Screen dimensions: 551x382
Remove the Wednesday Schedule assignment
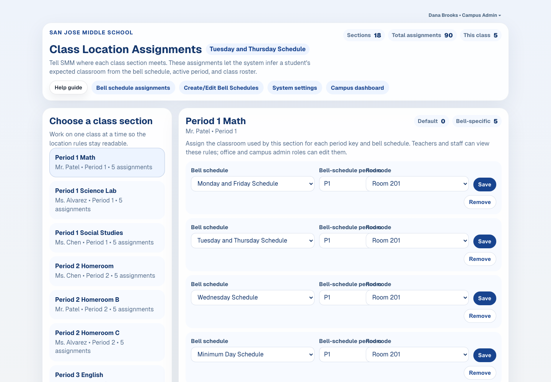[480, 316]
